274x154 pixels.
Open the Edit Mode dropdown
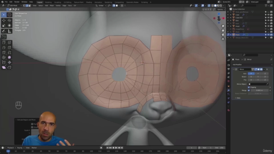(x=14, y=6)
